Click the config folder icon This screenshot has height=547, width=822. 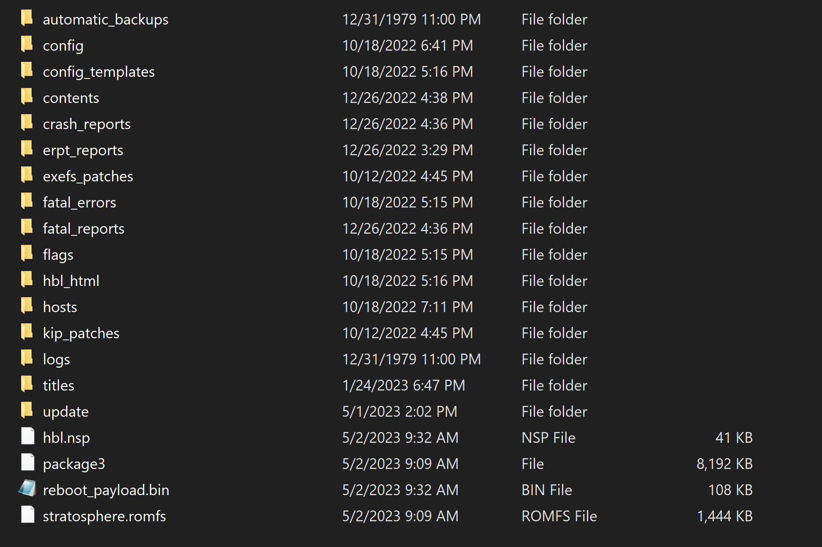tap(27, 45)
